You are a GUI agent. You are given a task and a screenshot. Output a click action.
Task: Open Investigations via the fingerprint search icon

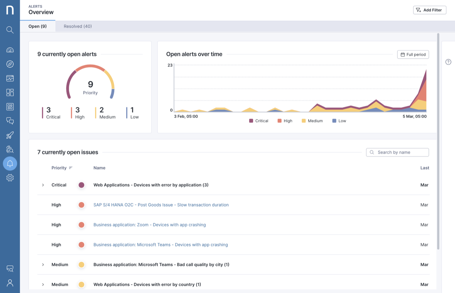point(10,149)
